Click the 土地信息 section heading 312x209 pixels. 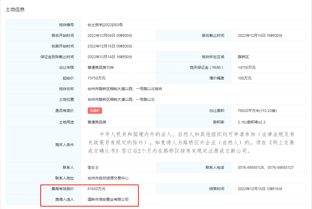click(15, 9)
